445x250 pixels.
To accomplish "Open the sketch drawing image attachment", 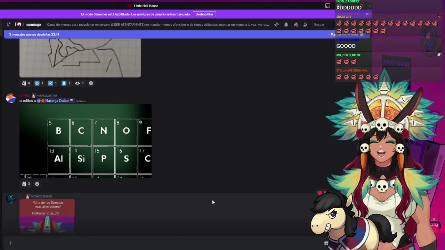I will coord(80,58).
